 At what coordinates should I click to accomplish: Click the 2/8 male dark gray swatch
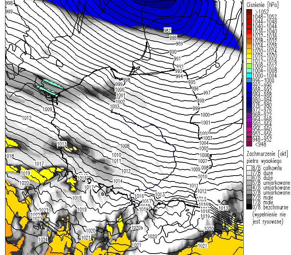[249, 197]
